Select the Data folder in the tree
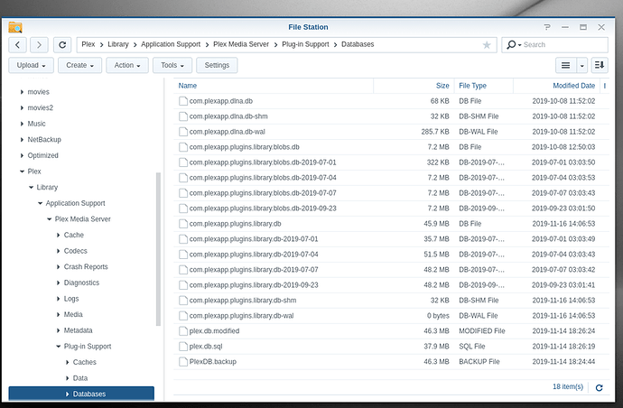This screenshot has width=623, height=408. point(80,378)
